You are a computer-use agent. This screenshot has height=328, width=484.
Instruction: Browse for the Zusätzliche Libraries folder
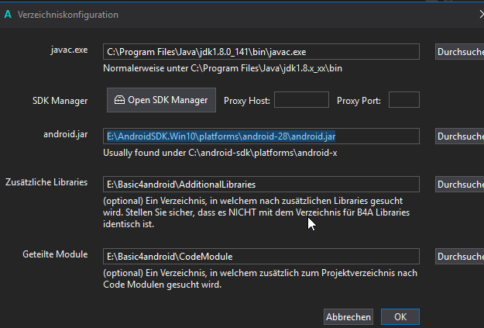point(459,185)
